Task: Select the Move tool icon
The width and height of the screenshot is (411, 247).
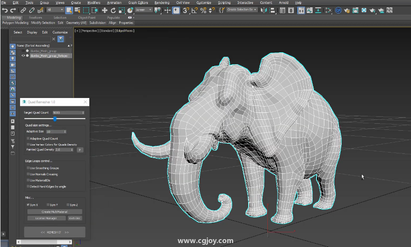Action: tap(104, 10)
